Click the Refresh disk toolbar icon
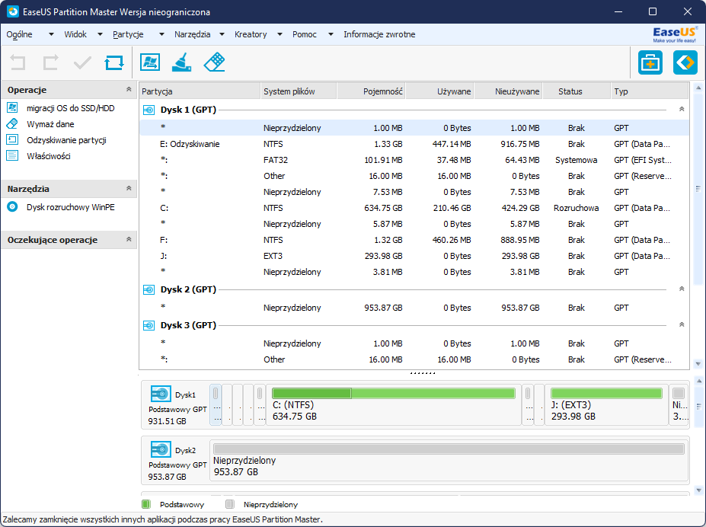Screen dimensions: 706x527 [x=114, y=62]
